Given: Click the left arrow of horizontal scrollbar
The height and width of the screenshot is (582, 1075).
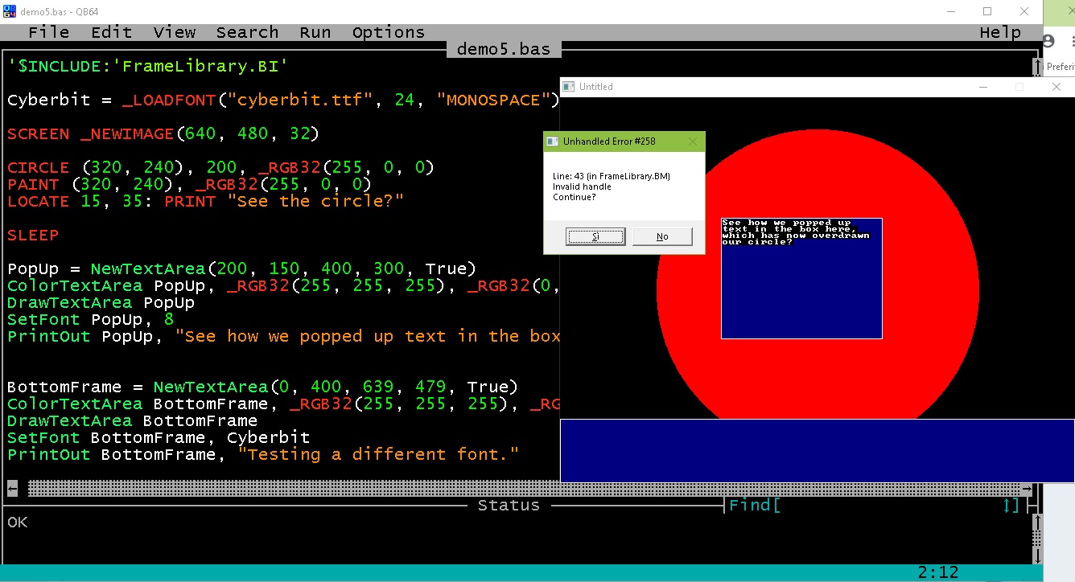Looking at the screenshot, I should [12, 488].
